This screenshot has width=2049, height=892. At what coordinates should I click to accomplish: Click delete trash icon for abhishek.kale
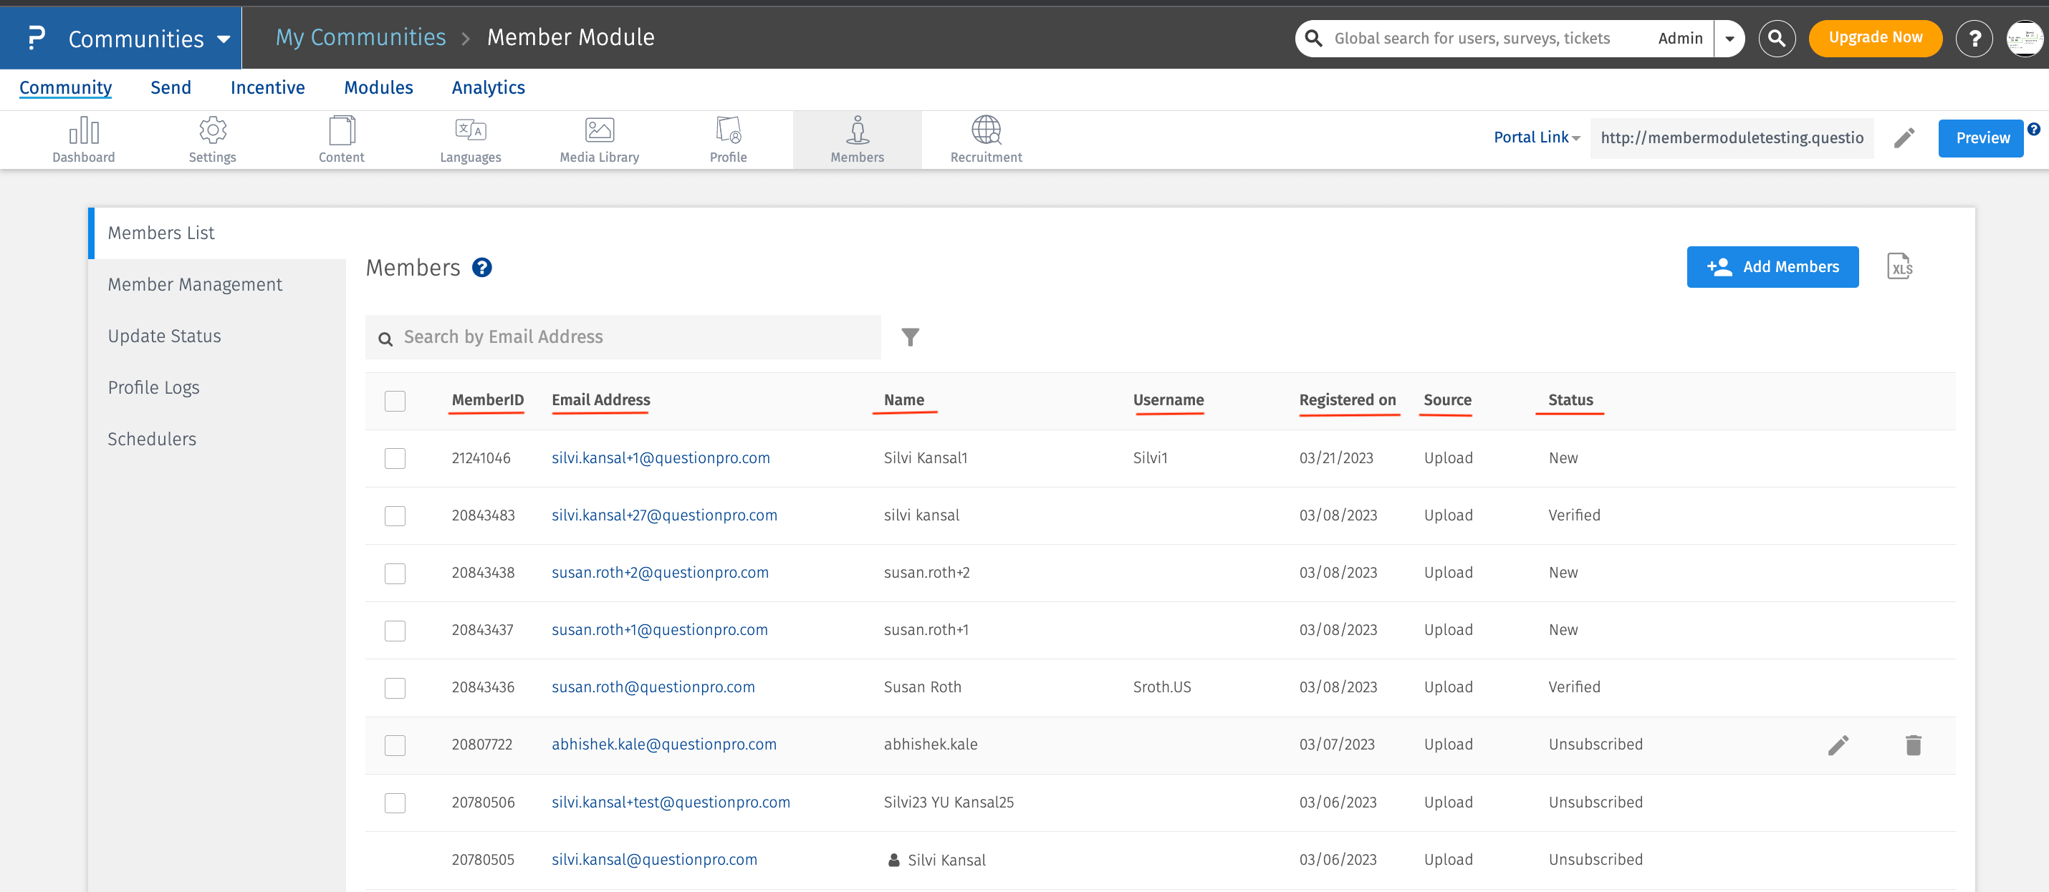[x=1913, y=745]
